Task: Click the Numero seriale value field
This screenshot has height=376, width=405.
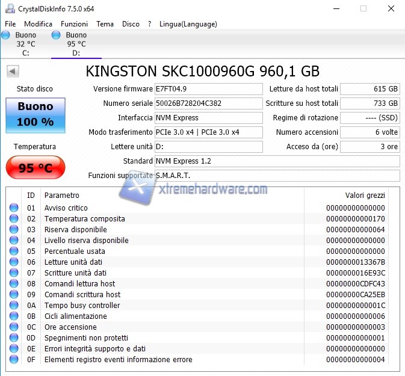Action: (x=209, y=103)
